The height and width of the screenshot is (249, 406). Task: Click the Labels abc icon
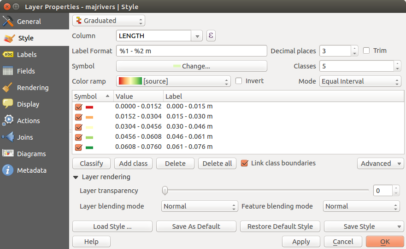tap(8, 55)
